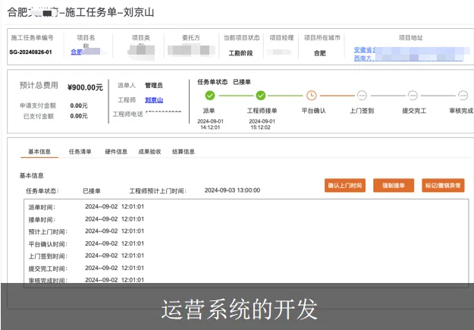Click the orange clock icon for 平台确认
This screenshot has height=330, width=474.
311,96
